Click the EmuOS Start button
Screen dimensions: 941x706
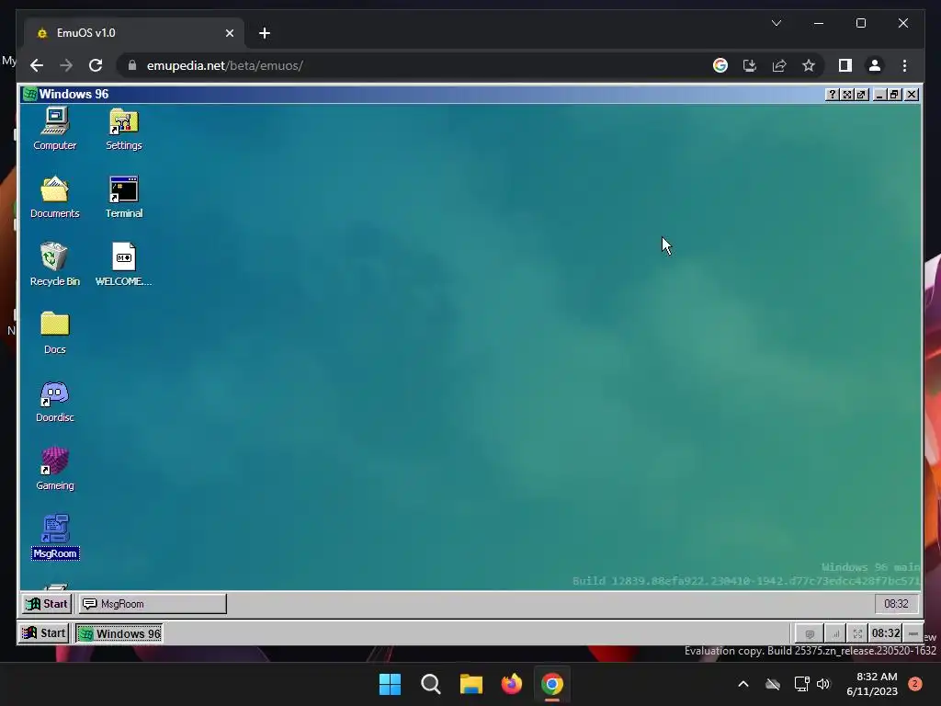click(x=44, y=633)
